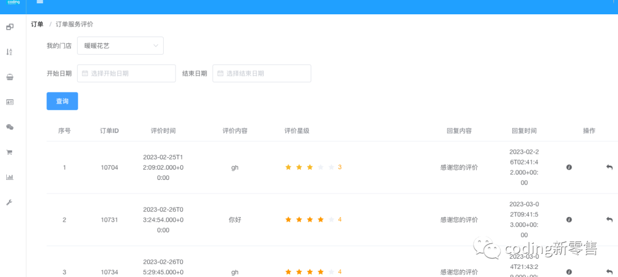Click 感谢您的评价 reply for order 10704
Screen dimensions: 618x277
[x=459, y=167]
